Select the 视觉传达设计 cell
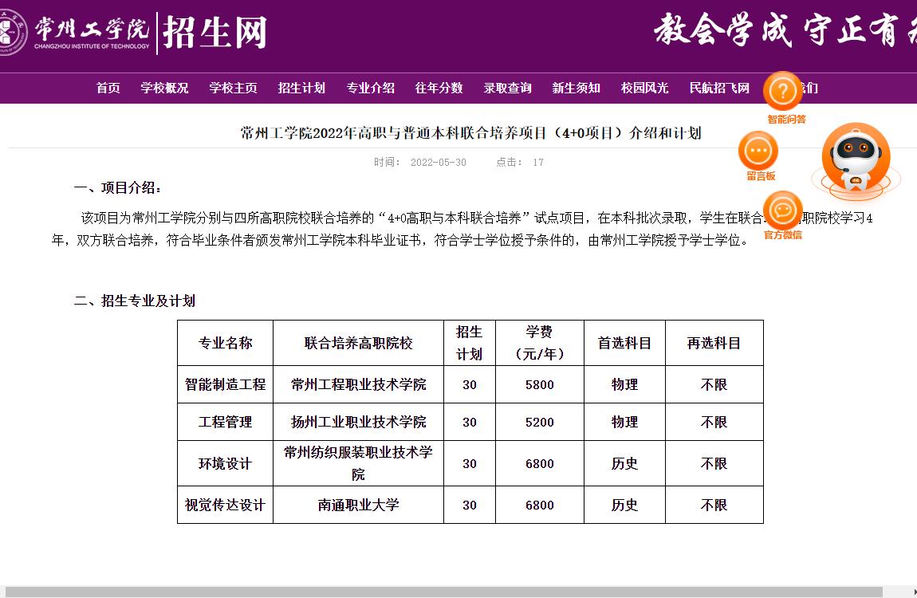This screenshot has width=917, height=598. coord(225,505)
